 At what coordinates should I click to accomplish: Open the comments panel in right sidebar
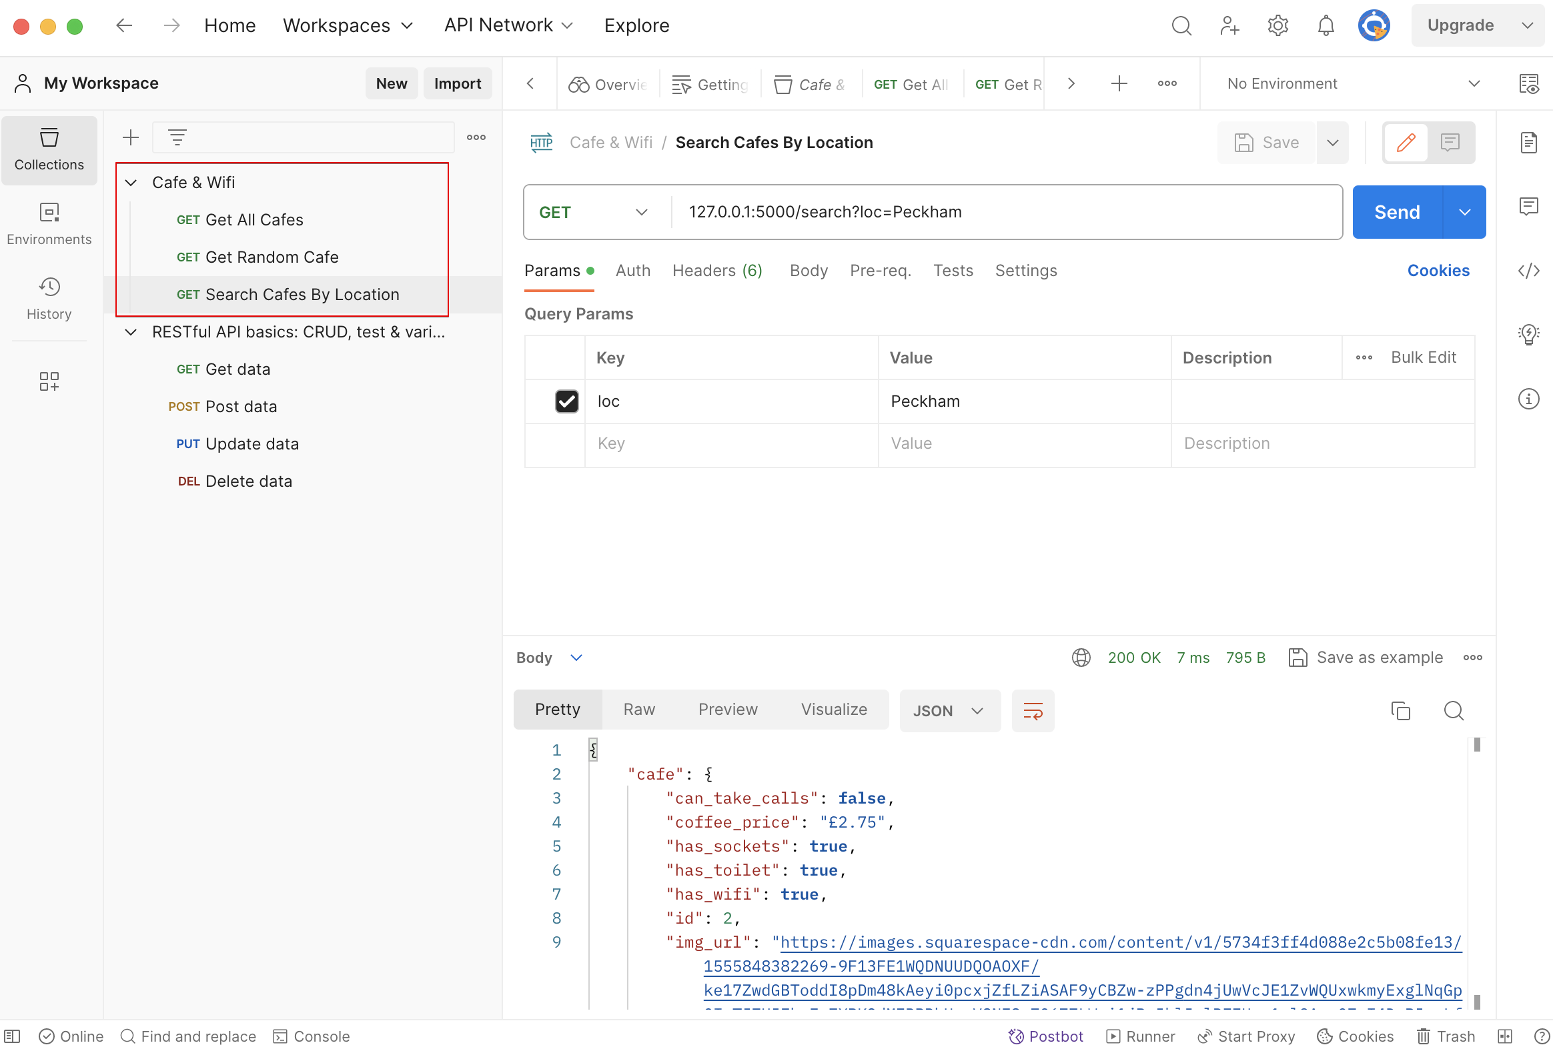1528,206
